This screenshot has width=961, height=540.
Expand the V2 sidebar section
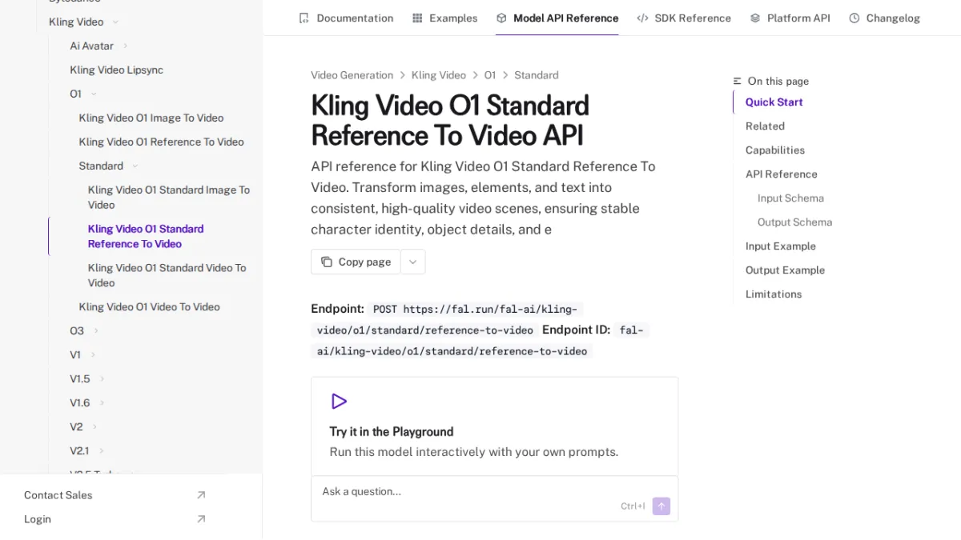[x=94, y=426]
